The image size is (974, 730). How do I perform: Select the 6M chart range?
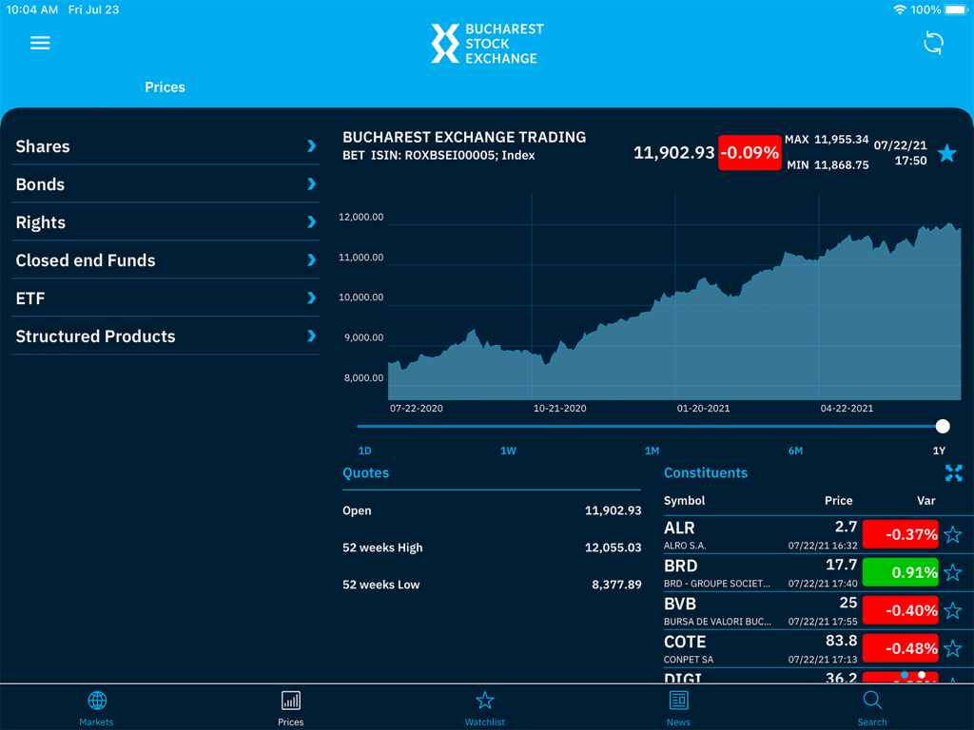pyautogui.click(x=795, y=451)
